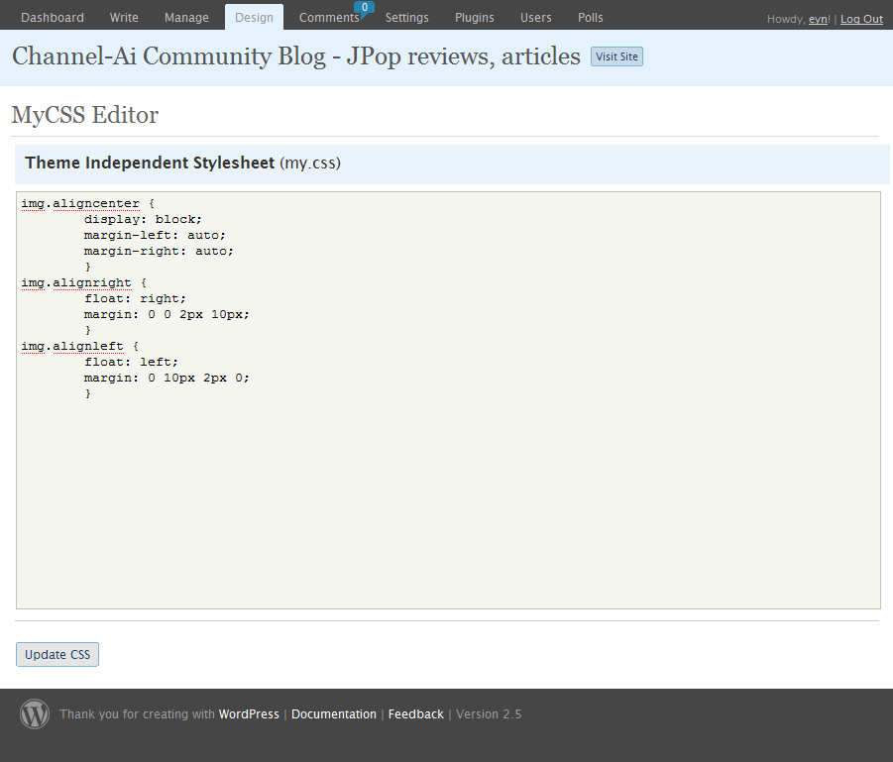Viewport: 893px width, 762px height.
Task: Open the evn user profile link
Action: click(819, 19)
